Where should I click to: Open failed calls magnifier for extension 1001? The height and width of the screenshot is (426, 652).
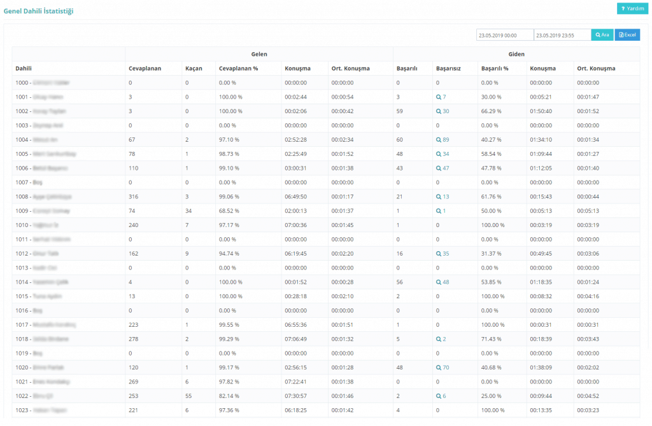click(x=439, y=97)
